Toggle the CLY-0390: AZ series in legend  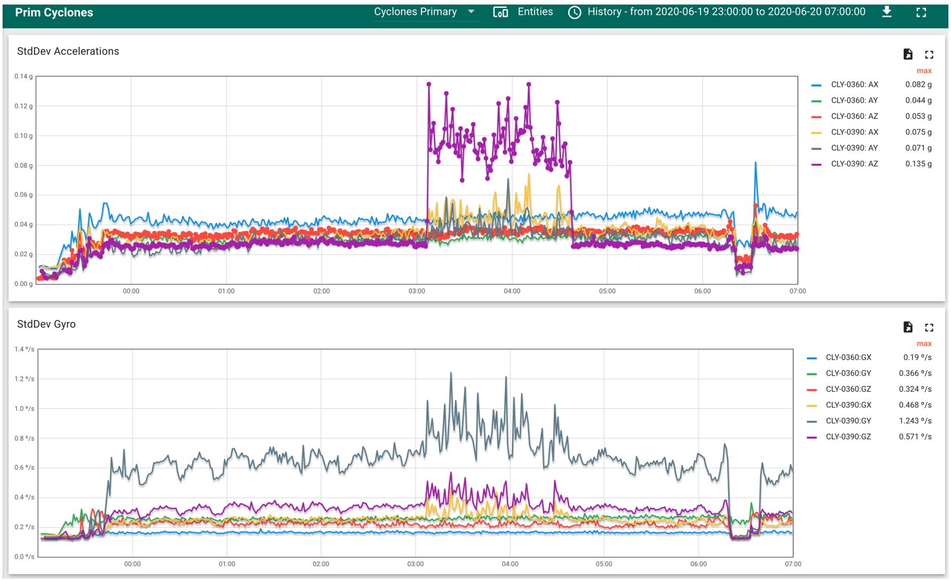[x=854, y=164]
